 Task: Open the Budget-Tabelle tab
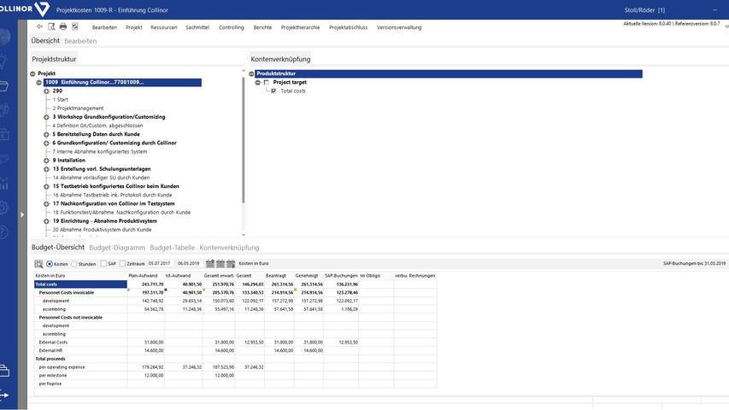click(171, 248)
